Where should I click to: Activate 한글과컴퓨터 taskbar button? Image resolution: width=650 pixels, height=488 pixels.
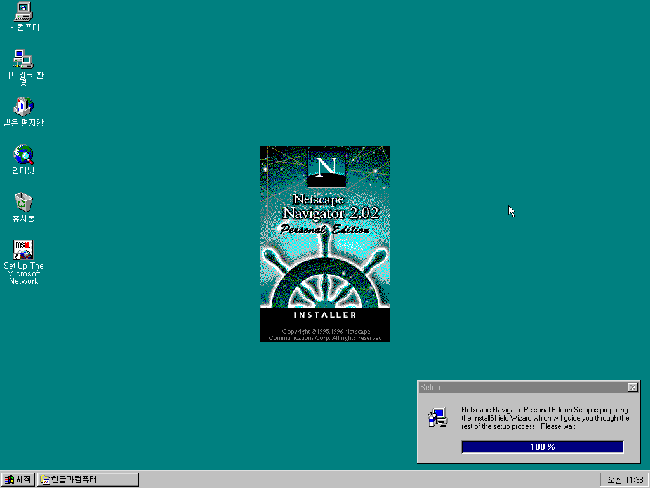[x=88, y=480]
